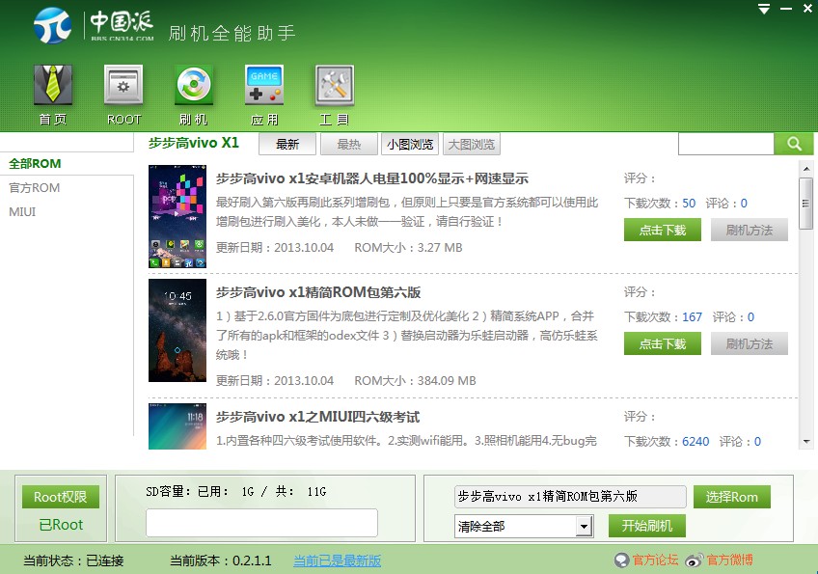Viewport: 818px width, 574px height.
Task: Click 点击下载 for the 3.27 MB ROM
Action: (663, 231)
